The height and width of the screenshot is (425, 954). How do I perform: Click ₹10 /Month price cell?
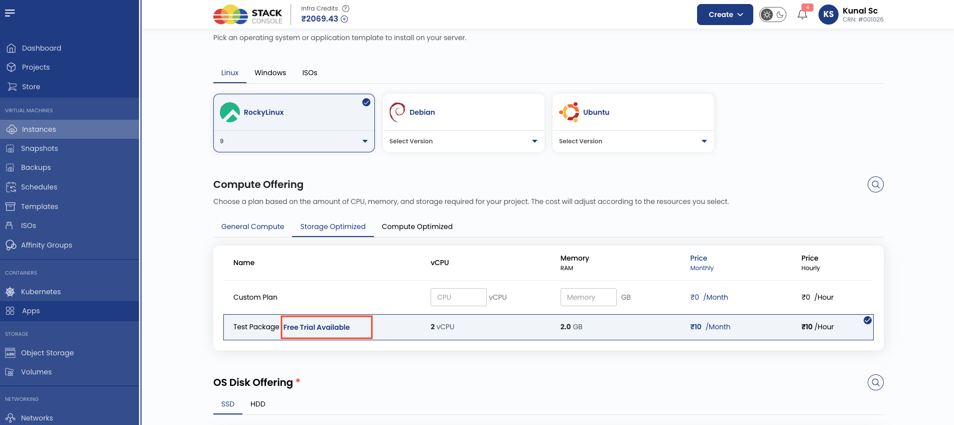pyautogui.click(x=710, y=327)
